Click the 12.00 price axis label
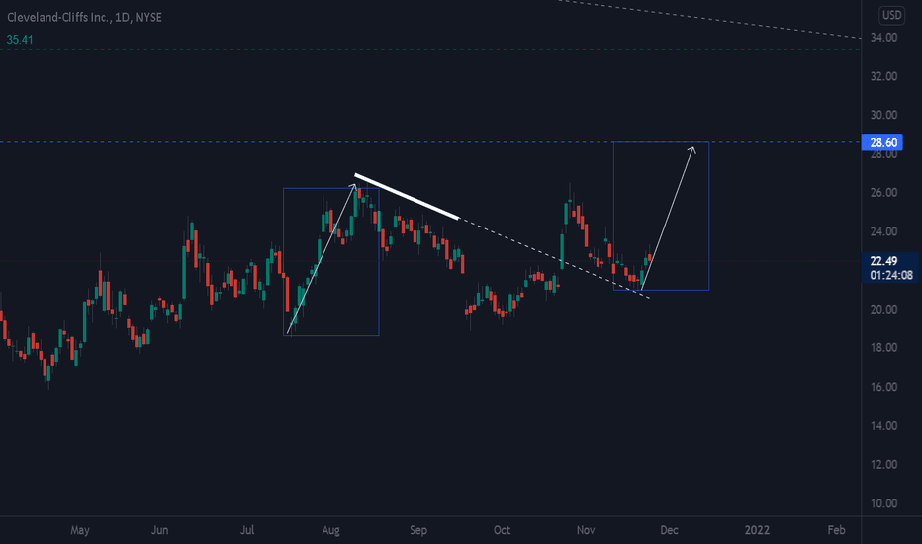Image resolution: width=922 pixels, height=544 pixels. tap(883, 465)
